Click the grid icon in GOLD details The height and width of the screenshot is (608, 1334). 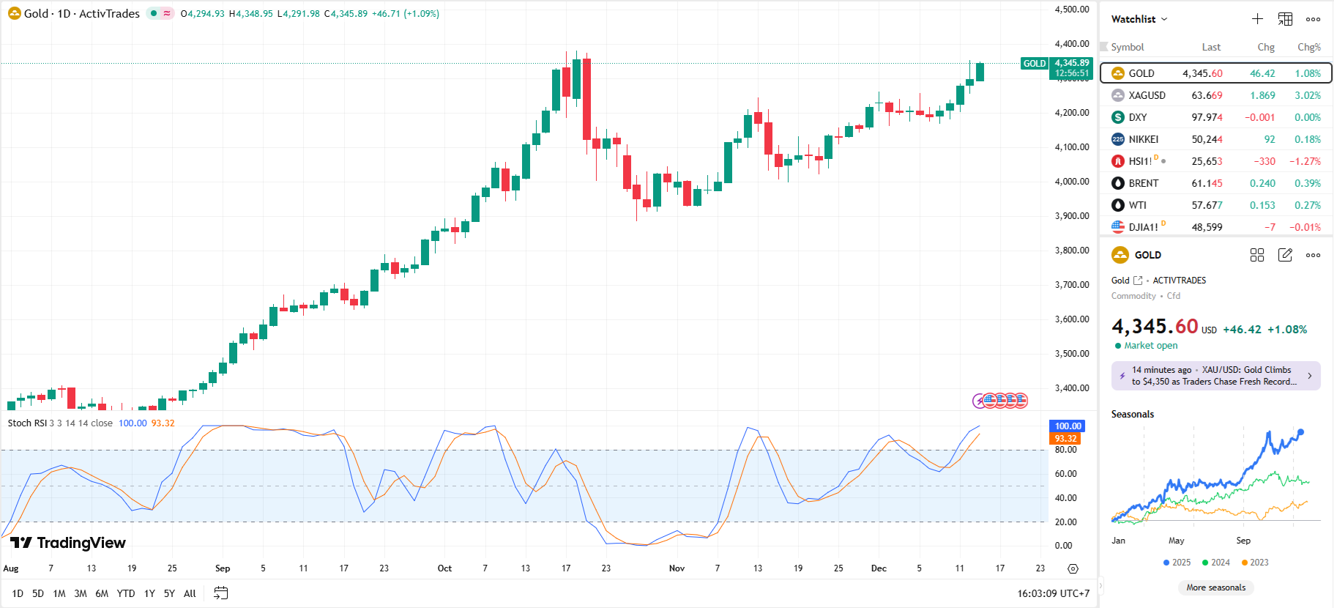tap(1257, 255)
